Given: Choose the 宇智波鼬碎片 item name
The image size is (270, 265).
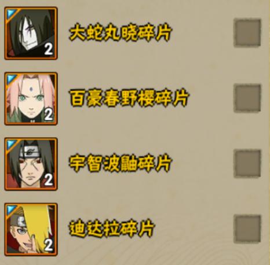Looking at the screenshot, I should 121,164.
